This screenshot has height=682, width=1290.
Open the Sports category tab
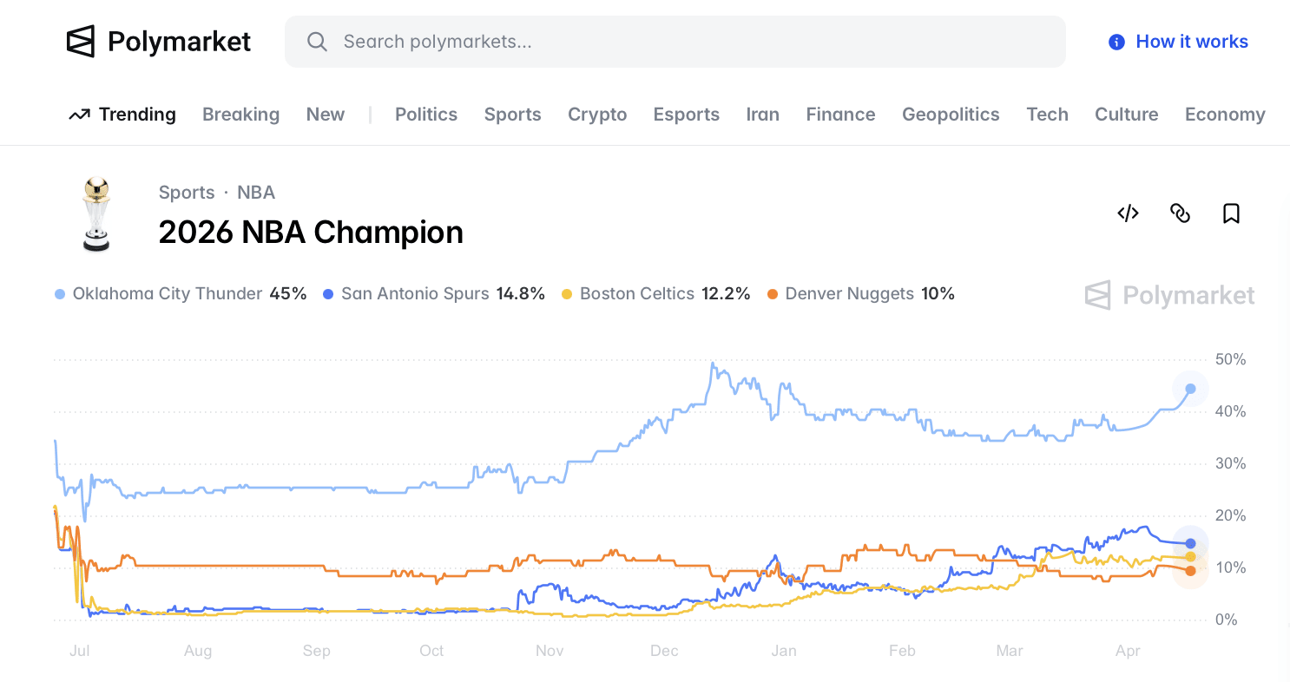click(512, 114)
